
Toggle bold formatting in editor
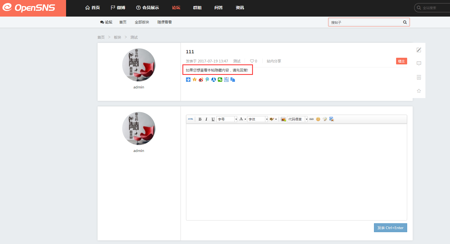[x=200, y=119]
